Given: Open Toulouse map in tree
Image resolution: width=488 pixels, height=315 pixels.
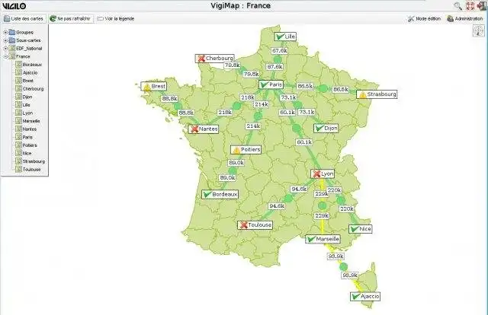Looking at the screenshot, I should pyautogui.click(x=28, y=170).
